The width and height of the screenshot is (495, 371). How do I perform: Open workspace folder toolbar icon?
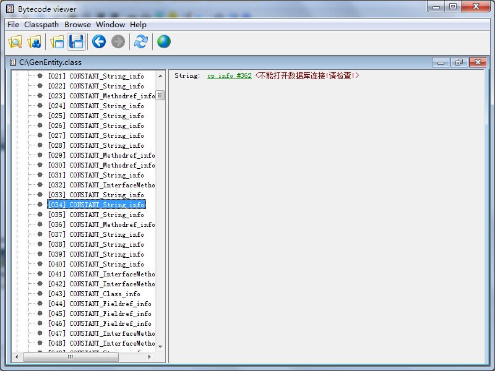[x=57, y=41]
